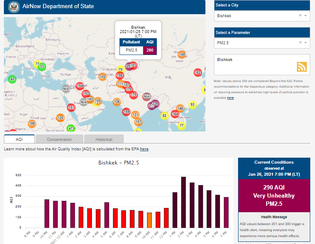The height and width of the screenshot is (244, 315).
Task: Click the orange 10 AM chart bar
Action: point(149,220)
